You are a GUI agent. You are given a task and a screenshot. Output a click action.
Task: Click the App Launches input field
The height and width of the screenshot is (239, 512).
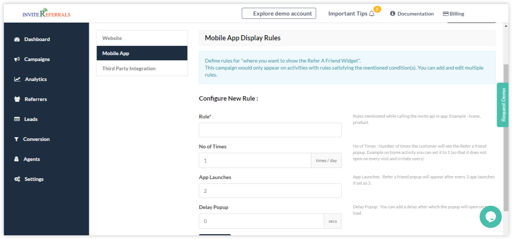pyautogui.click(x=270, y=191)
